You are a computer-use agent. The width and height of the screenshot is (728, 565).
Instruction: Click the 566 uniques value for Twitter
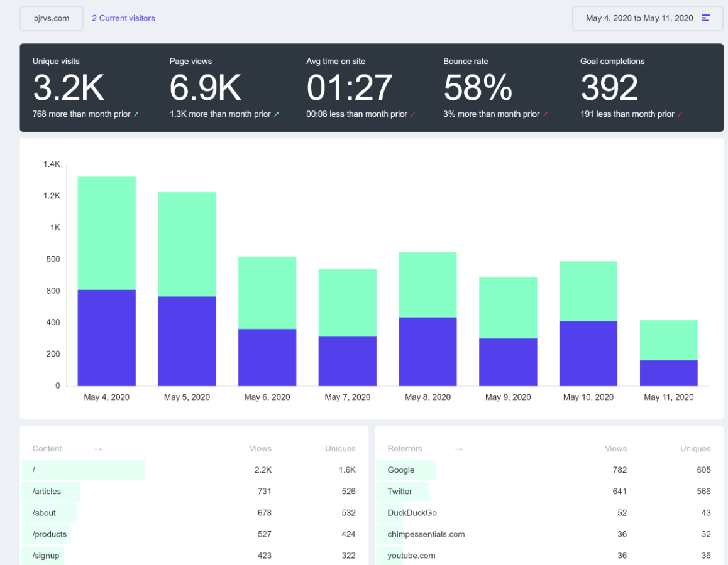coord(704,492)
